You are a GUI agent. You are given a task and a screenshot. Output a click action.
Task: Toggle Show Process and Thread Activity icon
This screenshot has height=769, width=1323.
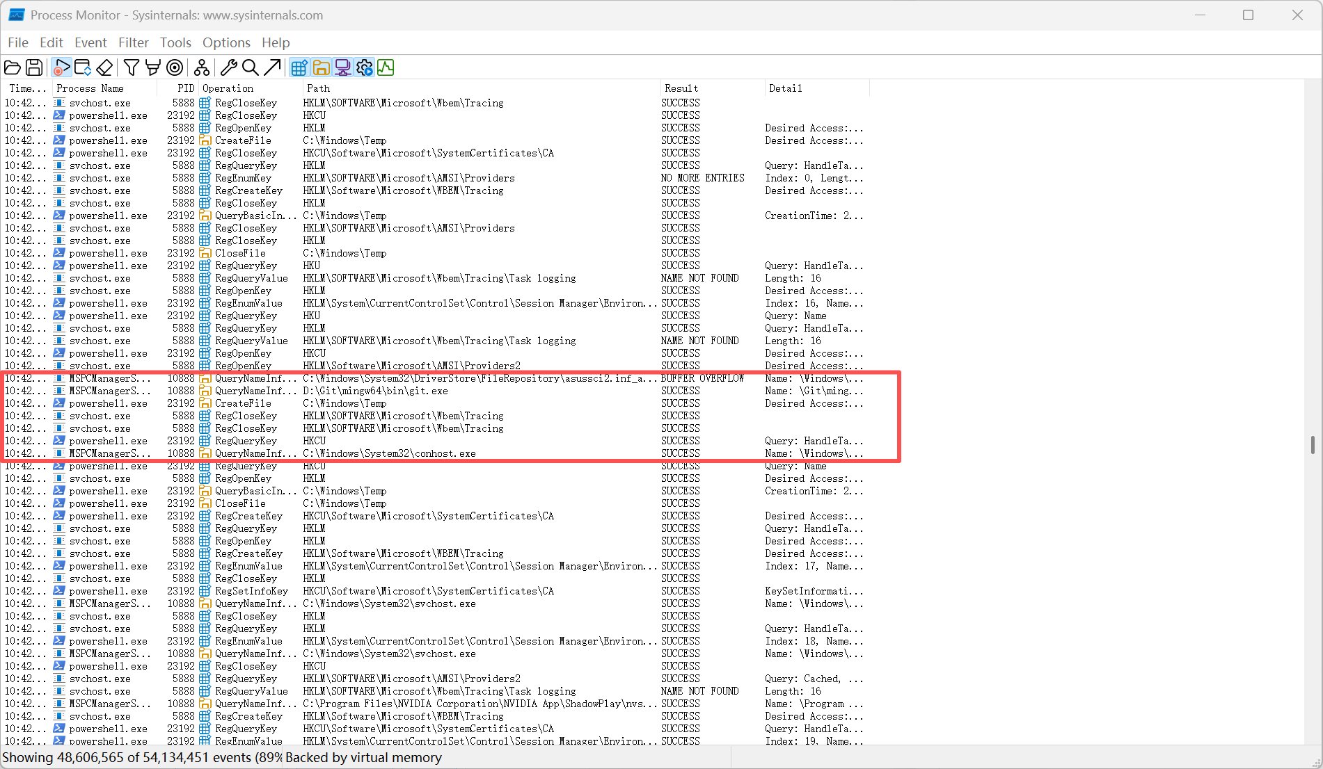[x=364, y=67]
